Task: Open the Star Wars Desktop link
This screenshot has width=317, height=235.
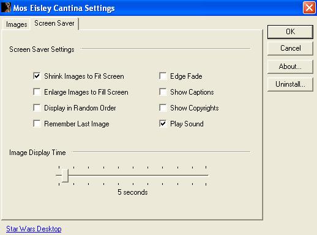Action: click(34, 229)
